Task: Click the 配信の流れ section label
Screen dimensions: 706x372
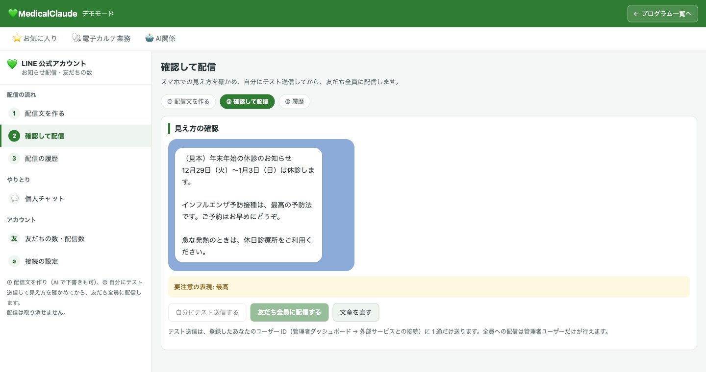Action: pyautogui.click(x=22, y=94)
